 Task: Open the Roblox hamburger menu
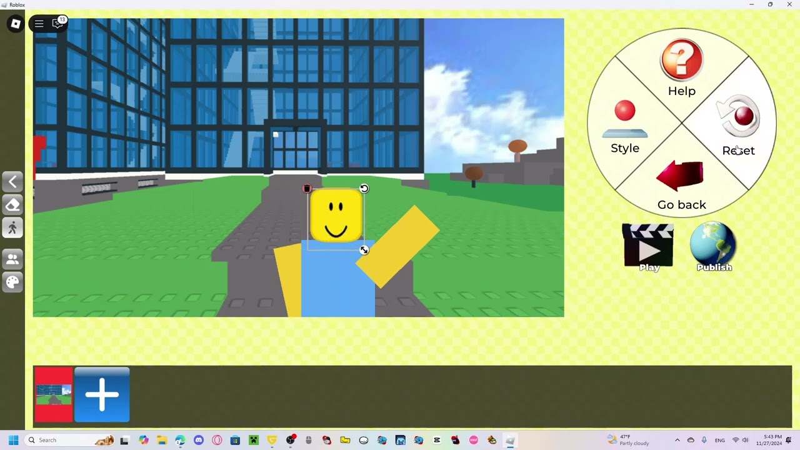coord(39,24)
